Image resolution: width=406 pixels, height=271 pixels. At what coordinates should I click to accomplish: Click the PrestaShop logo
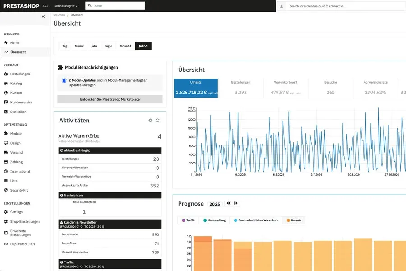click(x=21, y=6)
